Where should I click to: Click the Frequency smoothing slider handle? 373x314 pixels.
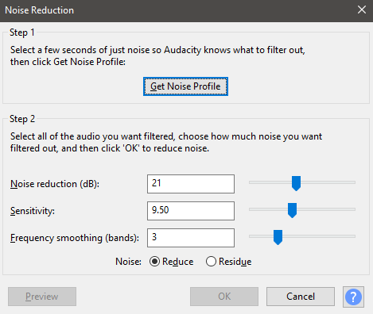click(278, 237)
